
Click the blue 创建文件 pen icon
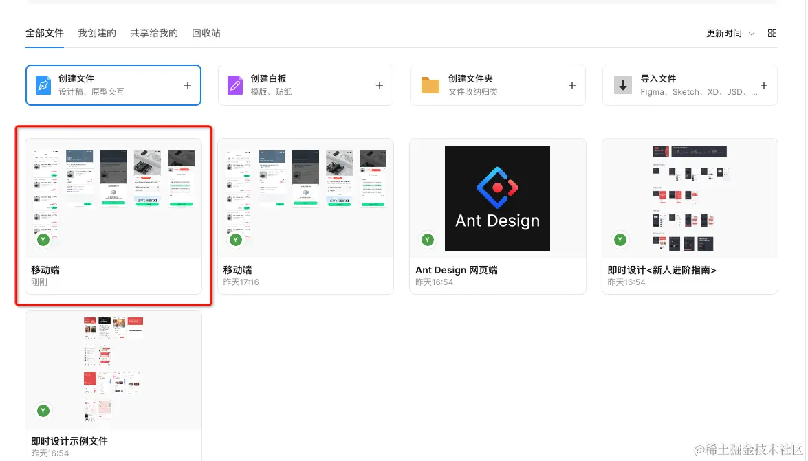click(x=43, y=85)
